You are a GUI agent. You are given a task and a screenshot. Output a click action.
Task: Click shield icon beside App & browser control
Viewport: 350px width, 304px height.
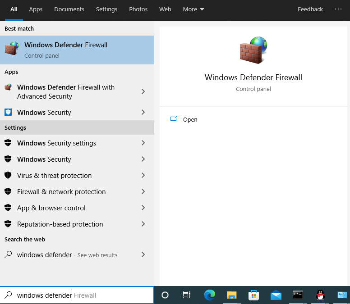point(8,208)
